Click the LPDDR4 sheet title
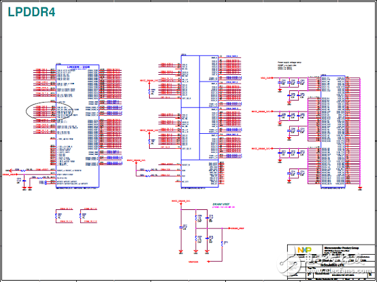 click(31, 12)
